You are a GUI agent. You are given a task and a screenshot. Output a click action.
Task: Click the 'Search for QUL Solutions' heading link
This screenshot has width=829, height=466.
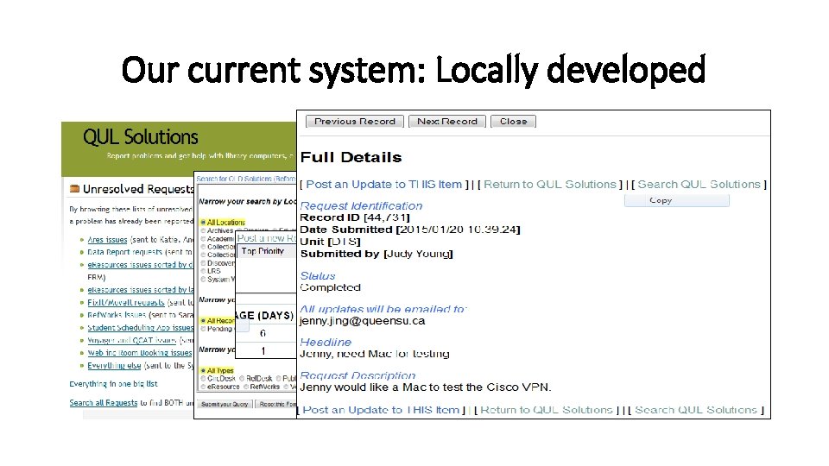click(246, 179)
